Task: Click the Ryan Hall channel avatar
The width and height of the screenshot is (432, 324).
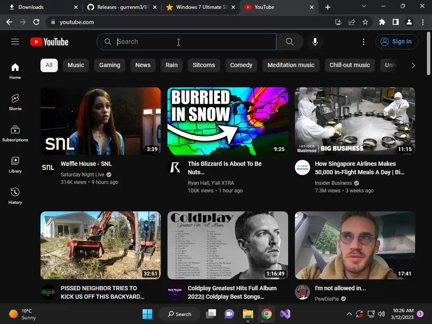Action: click(x=175, y=167)
